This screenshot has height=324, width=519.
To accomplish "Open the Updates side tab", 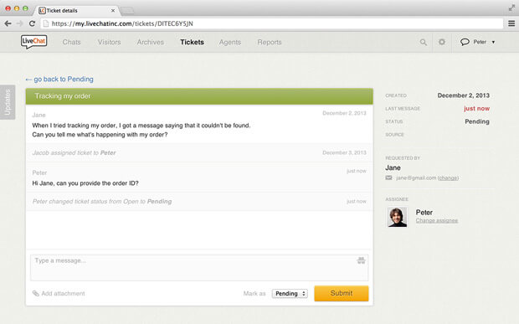I will click(8, 102).
